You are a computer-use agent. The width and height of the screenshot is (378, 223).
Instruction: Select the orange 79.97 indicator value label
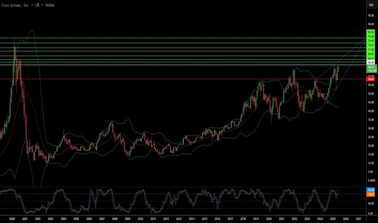(x=371, y=194)
